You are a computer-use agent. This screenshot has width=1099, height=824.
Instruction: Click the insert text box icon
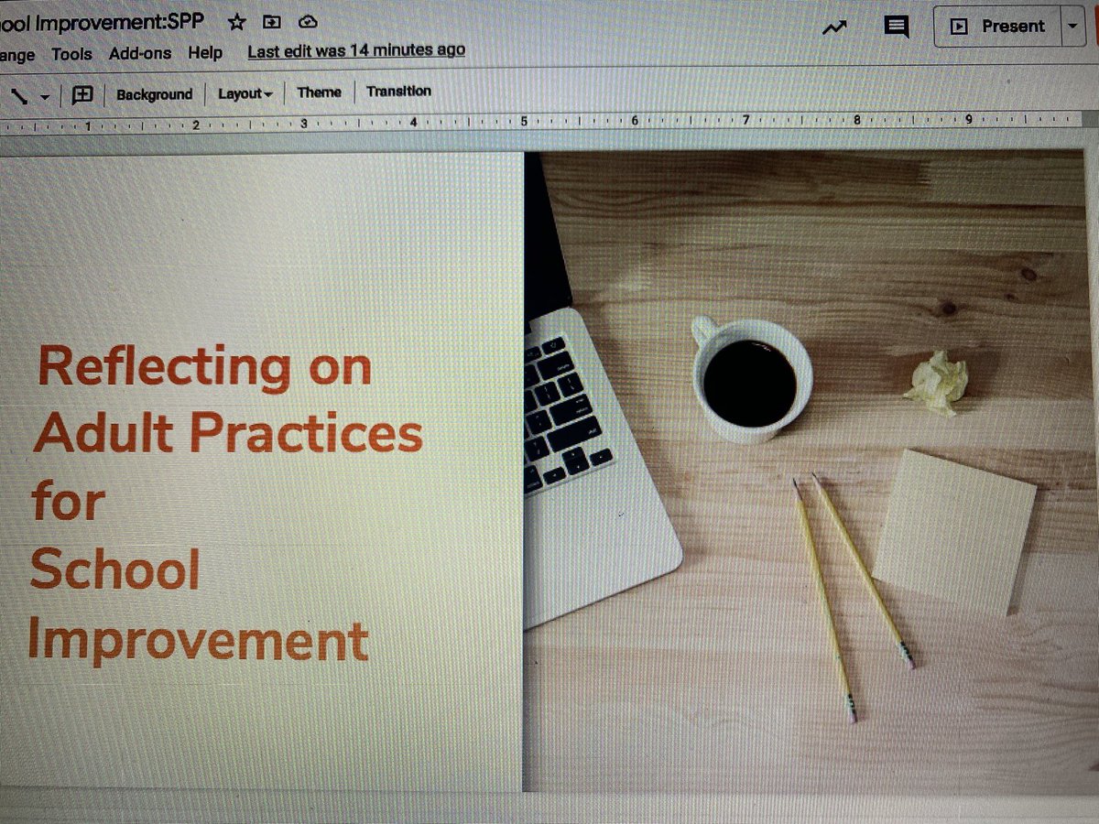[x=82, y=93]
